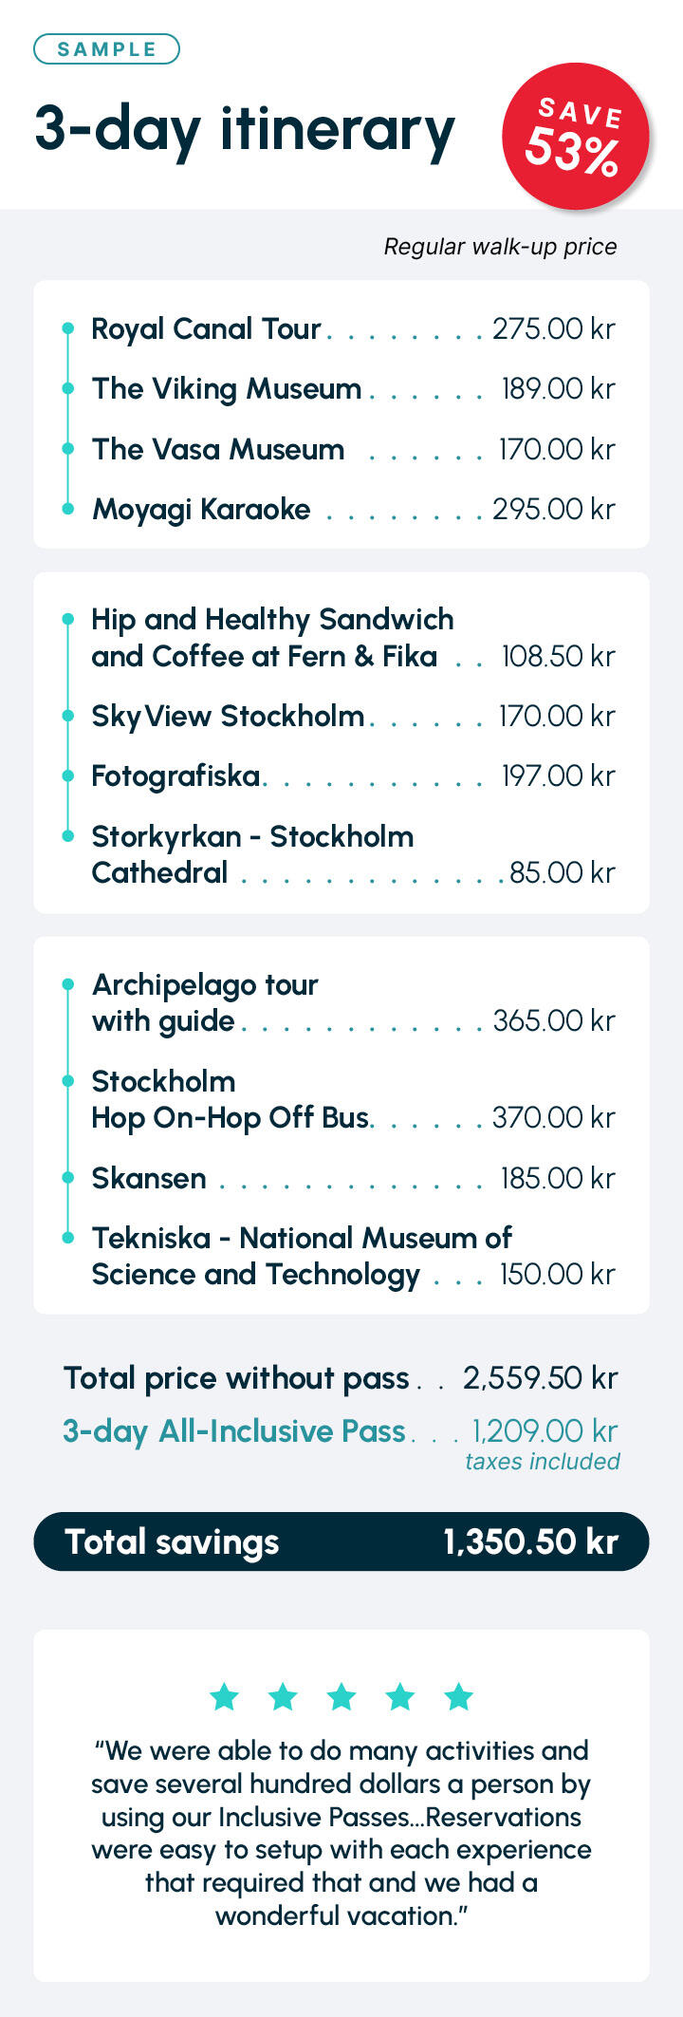Select Archipelago tour with guide
Viewport: 683px width, 2017px height.
point(353,1002)
